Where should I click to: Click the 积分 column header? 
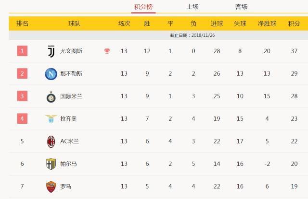294,23
